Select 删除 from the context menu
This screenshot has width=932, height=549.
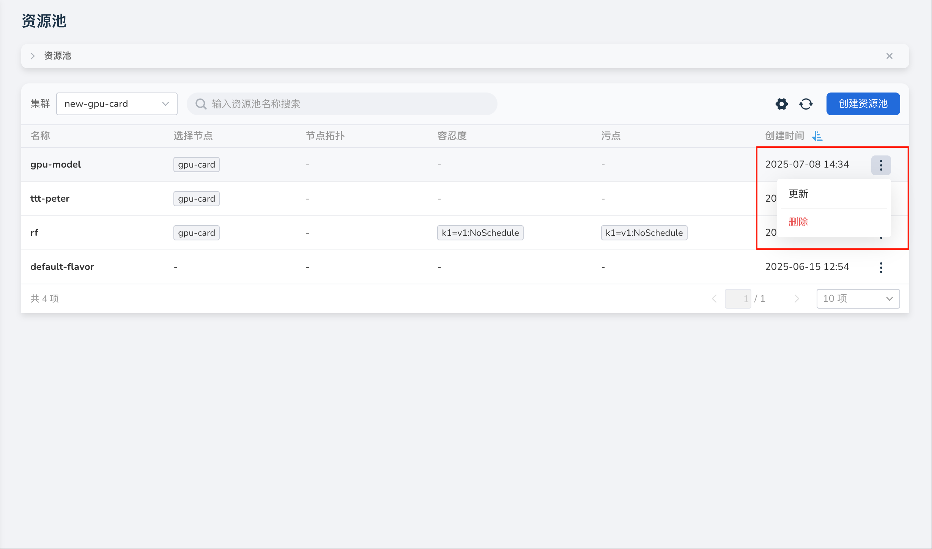[798, 222]
